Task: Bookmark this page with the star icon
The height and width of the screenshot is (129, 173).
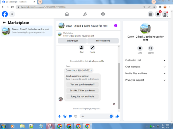Action: (x=154, y=7)
